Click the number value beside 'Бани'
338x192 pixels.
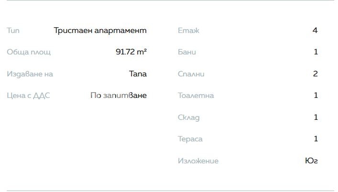[x=316, y=52]
